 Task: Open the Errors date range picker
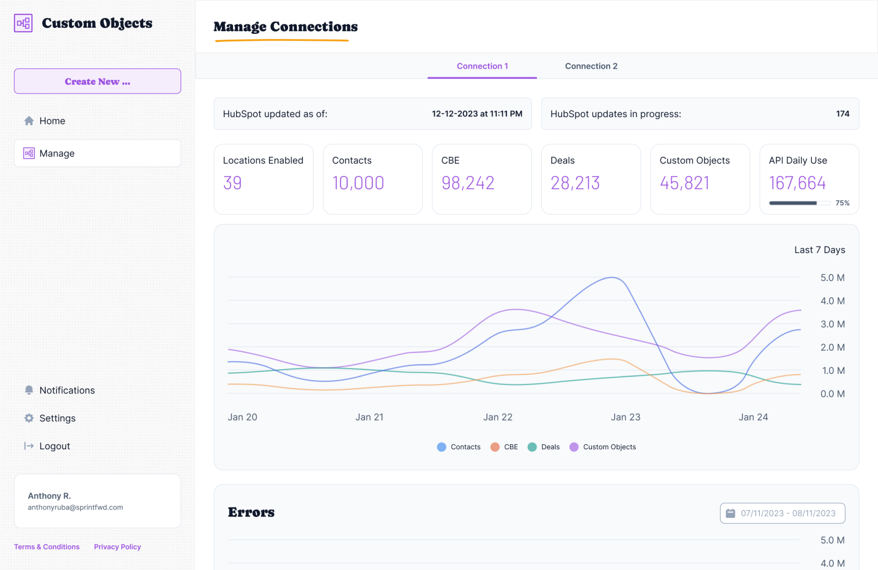point(782,513)
